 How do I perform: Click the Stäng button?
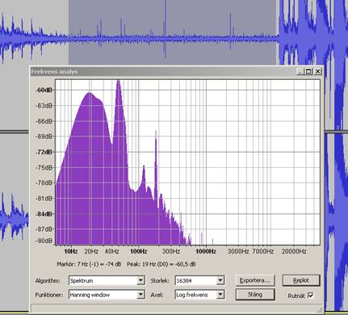[255, 294]
